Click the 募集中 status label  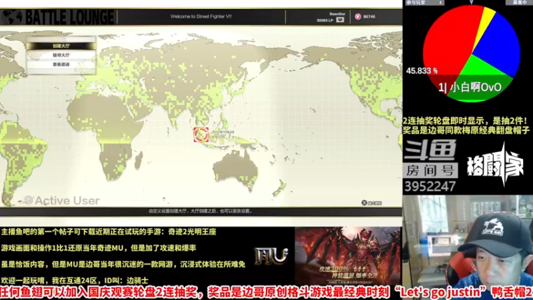520,3
